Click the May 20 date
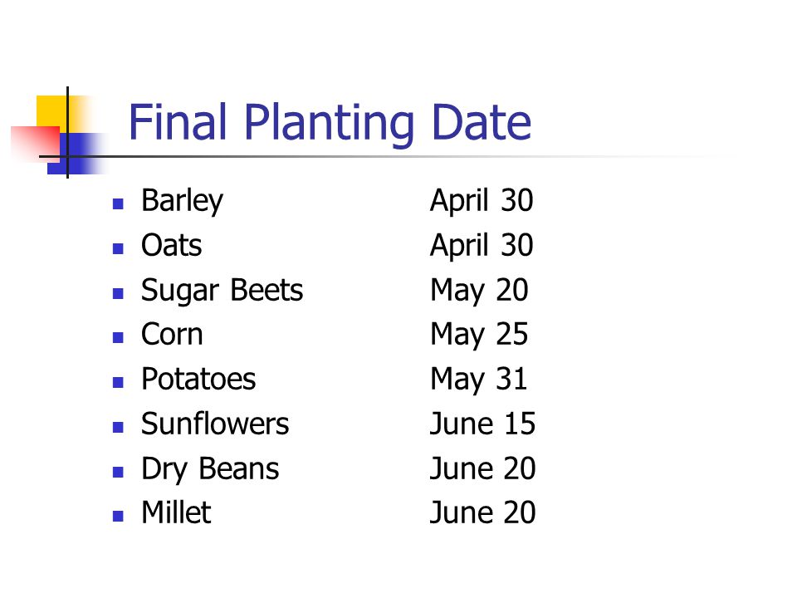 point(479,292)
